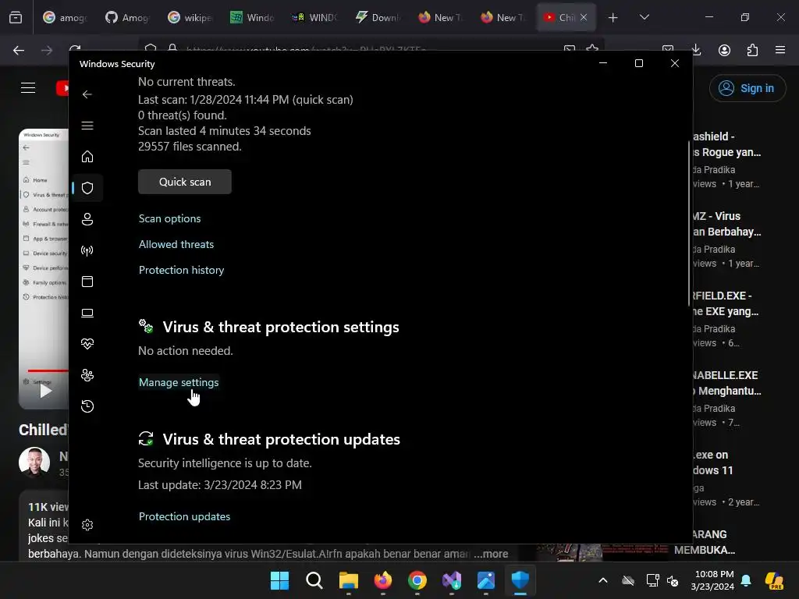
Task: Open Protection history link
Action: tap(181, 270)
